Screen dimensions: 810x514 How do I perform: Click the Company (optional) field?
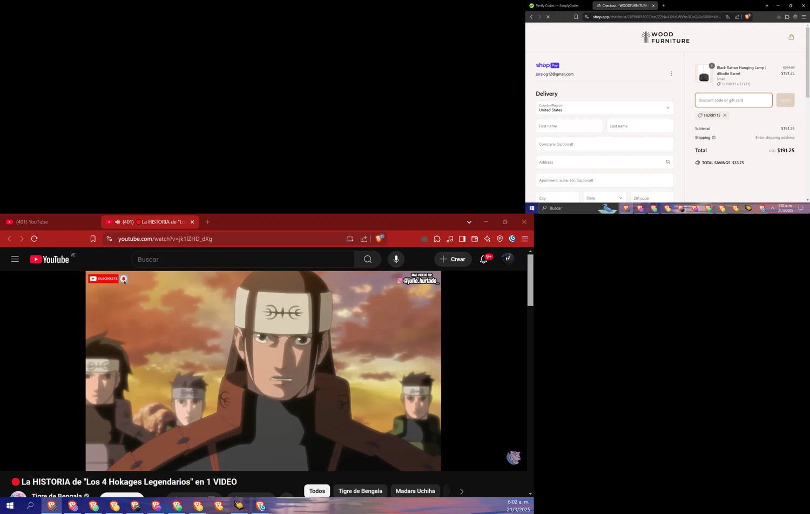605,144
